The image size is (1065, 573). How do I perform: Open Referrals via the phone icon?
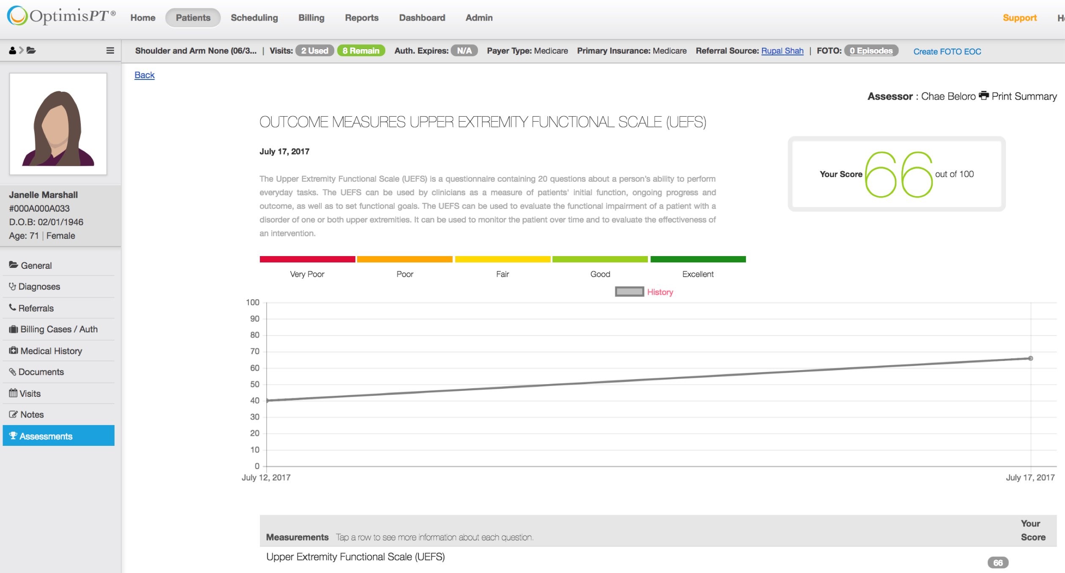click(x=13, y=307)
